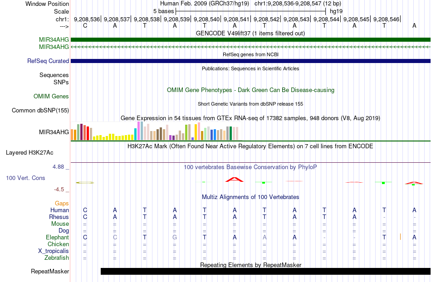Click the G base in the Elephant row
This screenshot has width=431, height=282.
175,237
